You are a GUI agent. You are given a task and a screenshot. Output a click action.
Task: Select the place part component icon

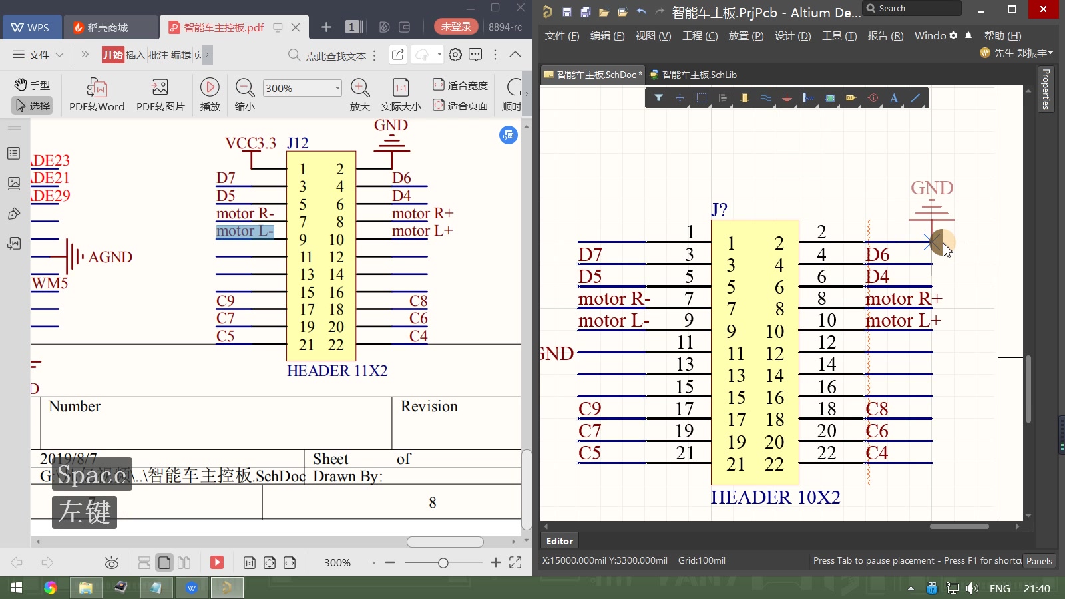pyautogui.click(x=744, y=98)
